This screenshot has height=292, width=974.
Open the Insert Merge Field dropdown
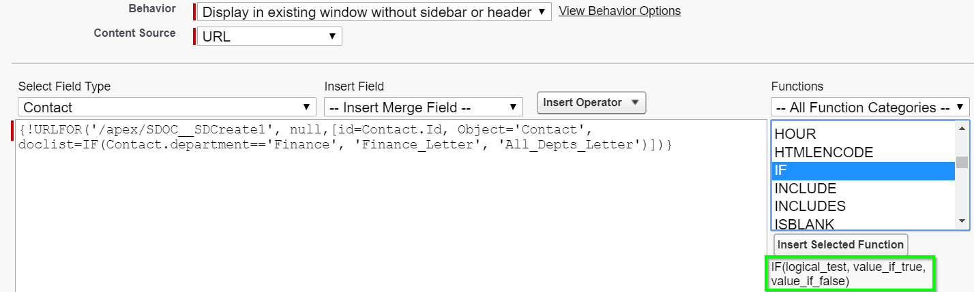(424, 107)
